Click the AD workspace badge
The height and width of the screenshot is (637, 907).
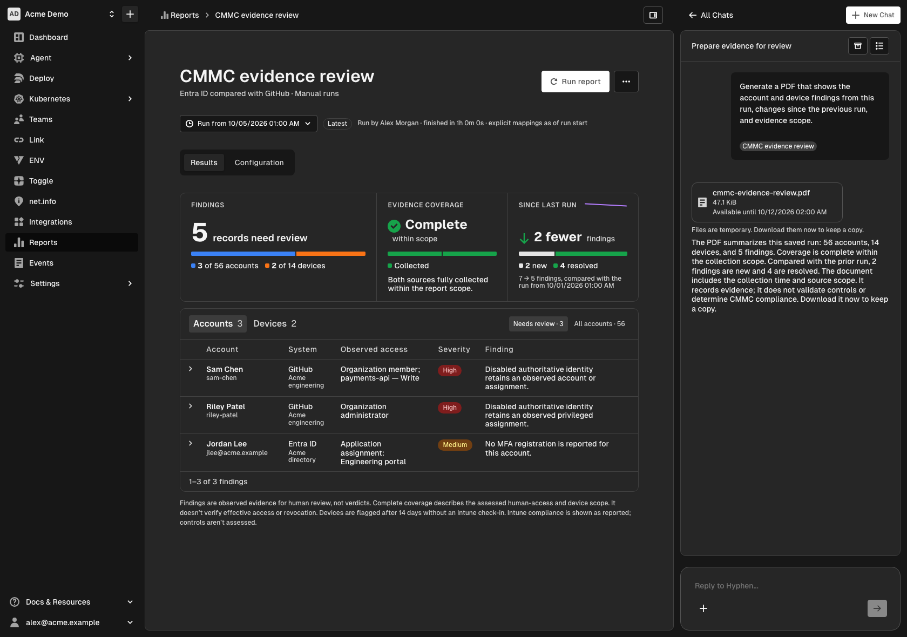[x=14, y=14]
